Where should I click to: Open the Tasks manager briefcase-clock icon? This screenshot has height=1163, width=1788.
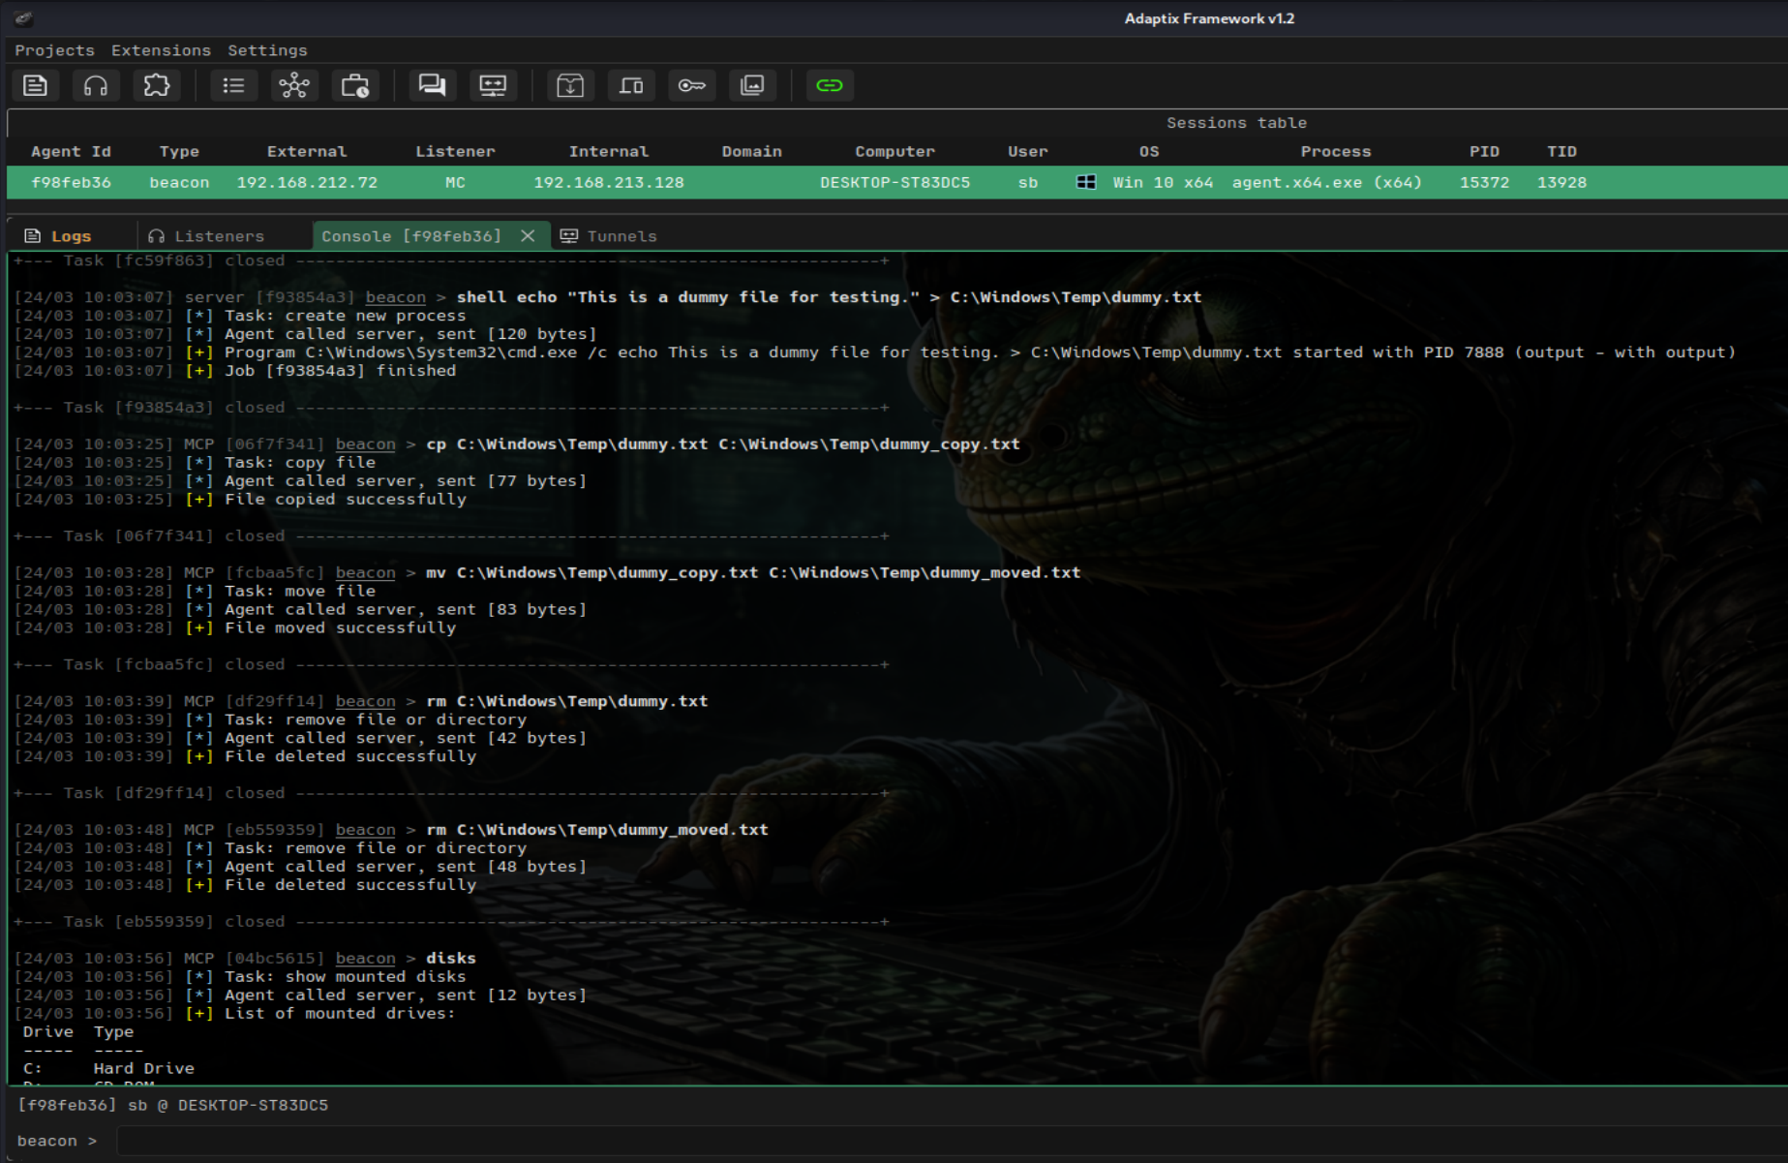355,85
